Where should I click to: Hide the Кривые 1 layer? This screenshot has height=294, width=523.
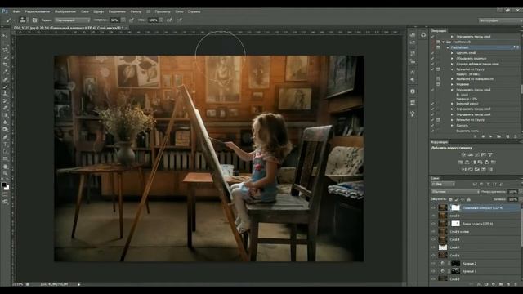433,271
